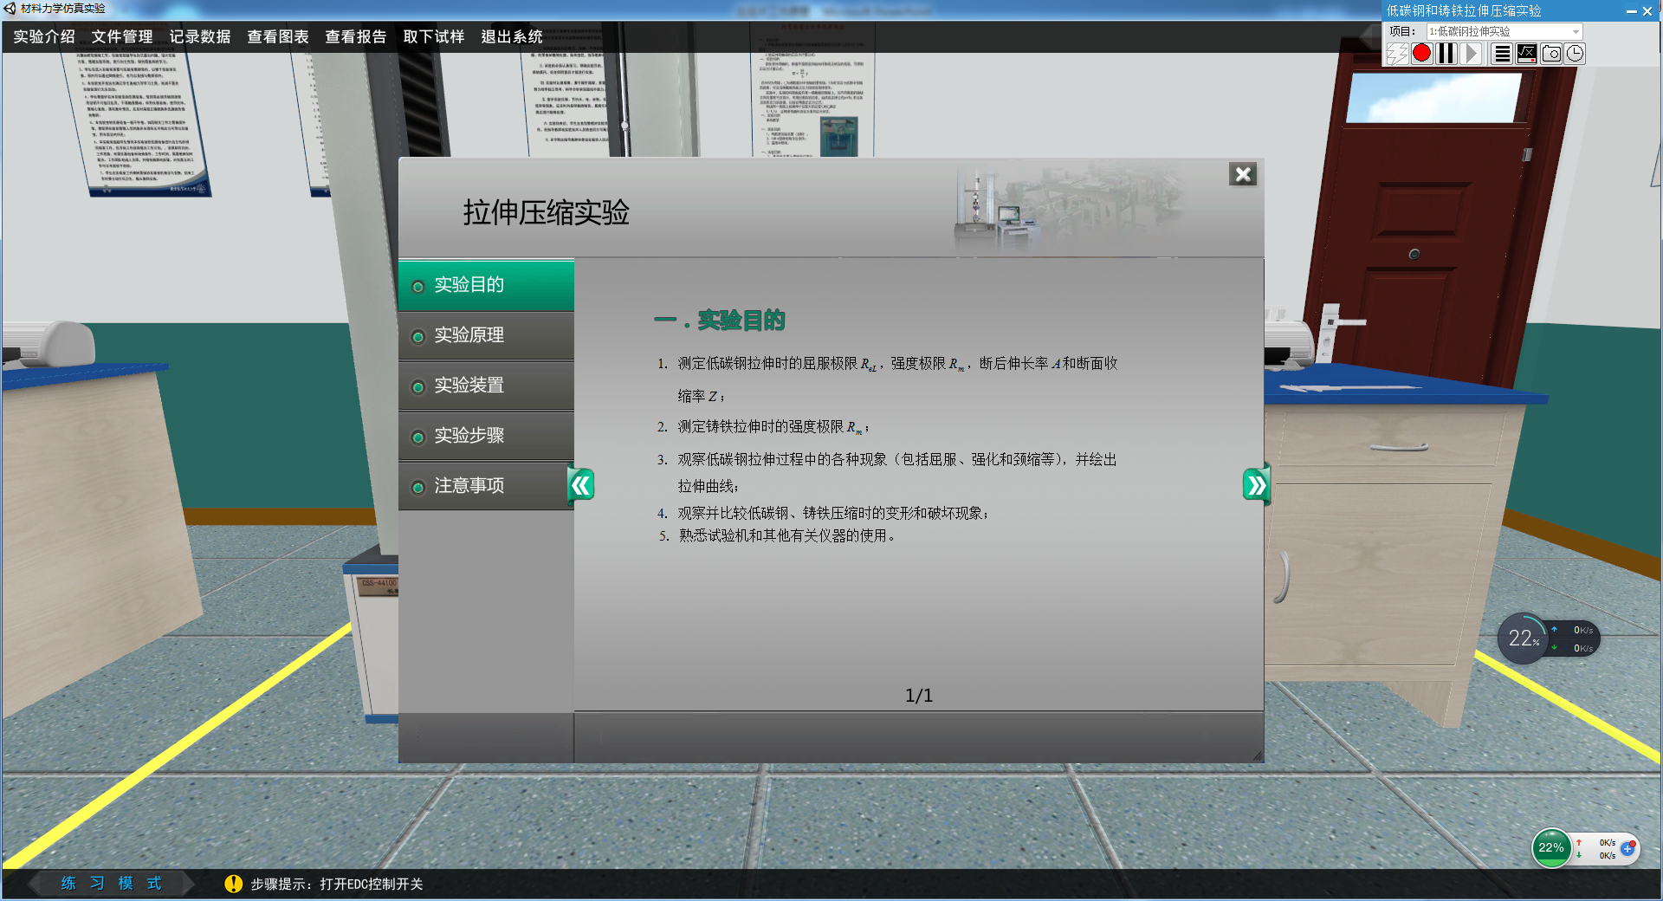Select 实验原理 in the sidebar
The width and height of the screenshot is (1663, 901).
coord(486,335)
